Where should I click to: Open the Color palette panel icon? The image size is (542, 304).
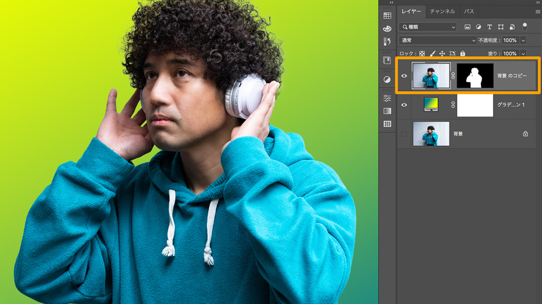coord(387,29)
